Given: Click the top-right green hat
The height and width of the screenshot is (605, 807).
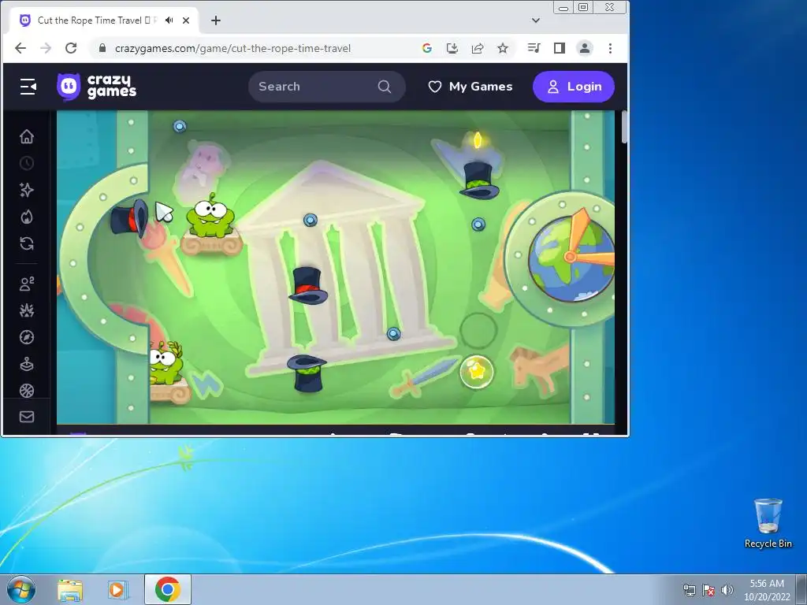Looking at the screenshot, I should [479, 180].
